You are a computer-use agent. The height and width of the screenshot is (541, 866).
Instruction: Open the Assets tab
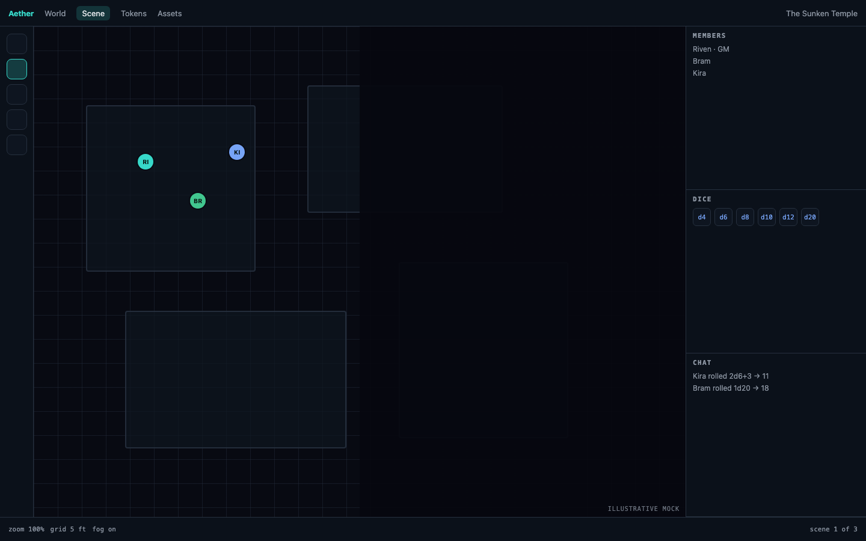(170, 13)
